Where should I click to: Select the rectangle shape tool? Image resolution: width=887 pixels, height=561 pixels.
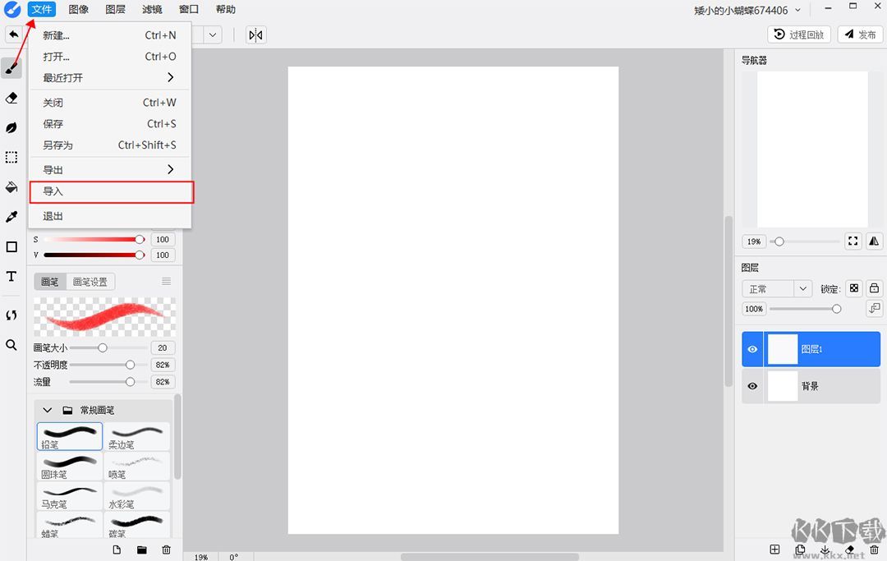pos(11,246)
